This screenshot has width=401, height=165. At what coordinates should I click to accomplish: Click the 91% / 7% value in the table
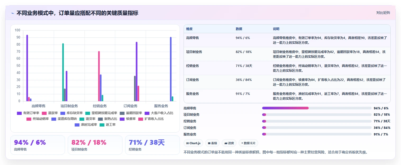(x=243, y=94)
